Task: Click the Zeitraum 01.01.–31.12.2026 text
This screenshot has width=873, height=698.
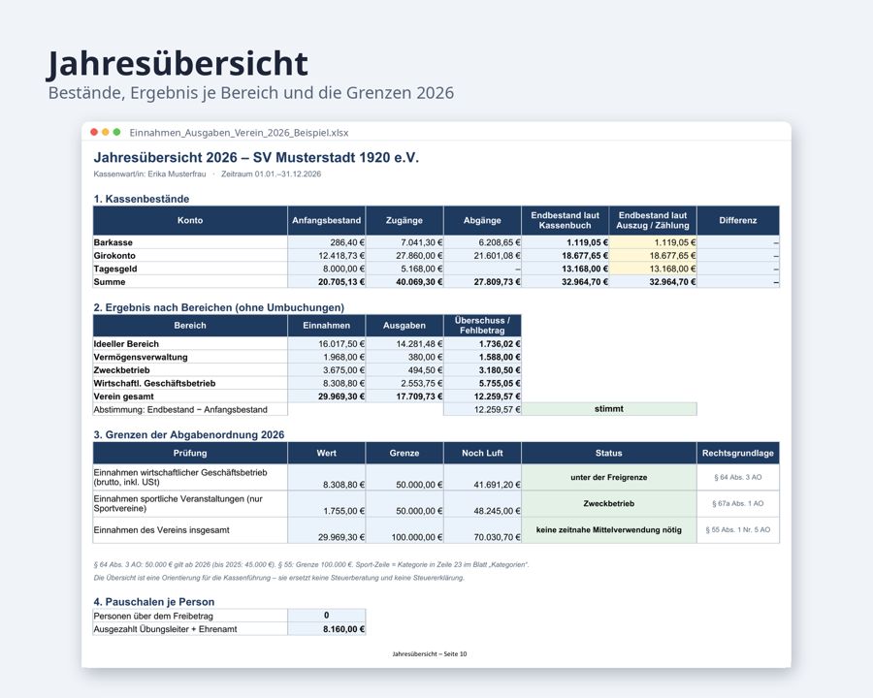Action: (x=272, y=174)
